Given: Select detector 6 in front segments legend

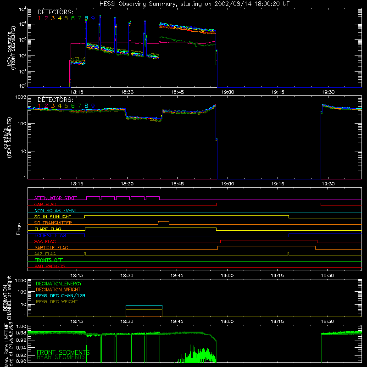Looking at the screenshot, I should pyautogui.click(x=73, y=18).
